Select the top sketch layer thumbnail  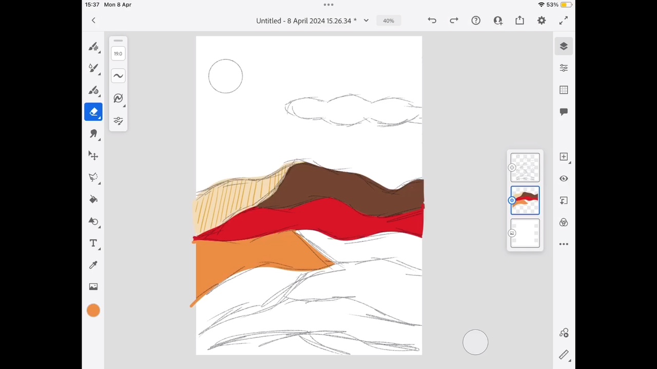click(x=525, y=168)
